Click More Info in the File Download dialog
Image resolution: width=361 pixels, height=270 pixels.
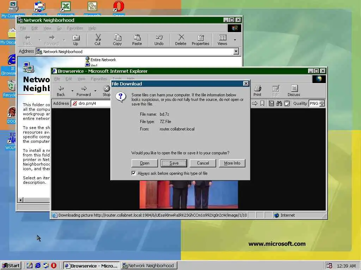tap(232, 163)
